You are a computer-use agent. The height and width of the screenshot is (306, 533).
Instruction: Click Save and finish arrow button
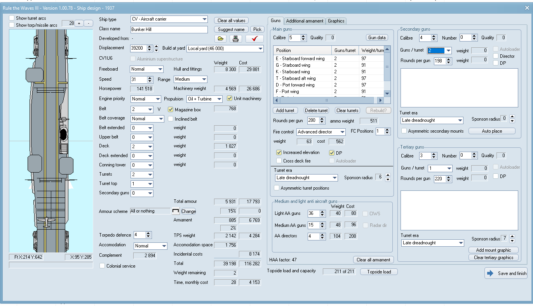pos(506,273)
